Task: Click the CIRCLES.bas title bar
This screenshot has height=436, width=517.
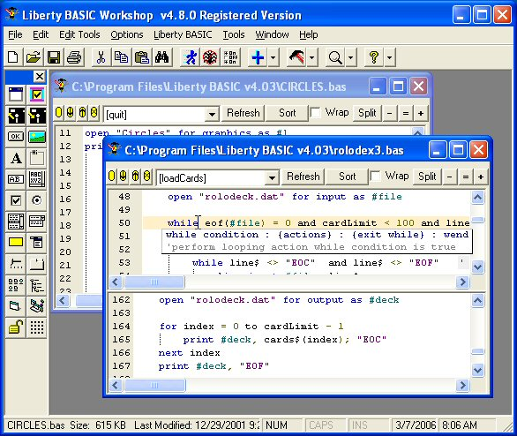Action: click(209, 86)
